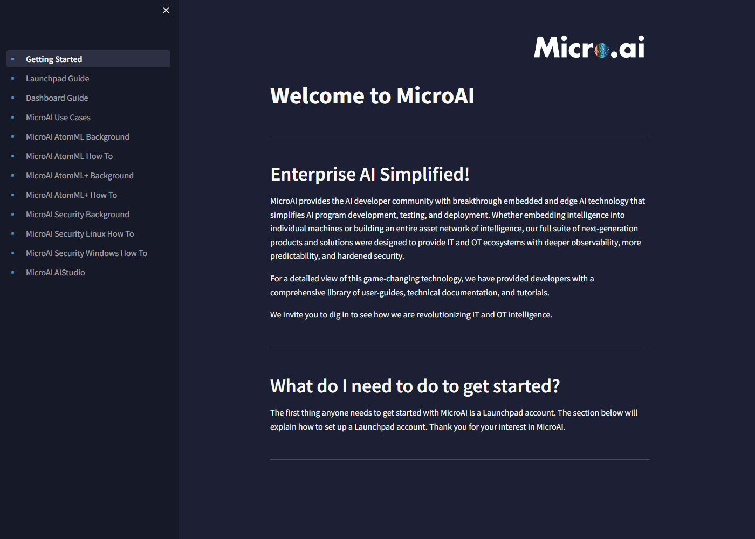The width and height of the screenshot is (755, 539).
Task: Click the 'We invite you to dig in' sentence
Action: point(411,314)
